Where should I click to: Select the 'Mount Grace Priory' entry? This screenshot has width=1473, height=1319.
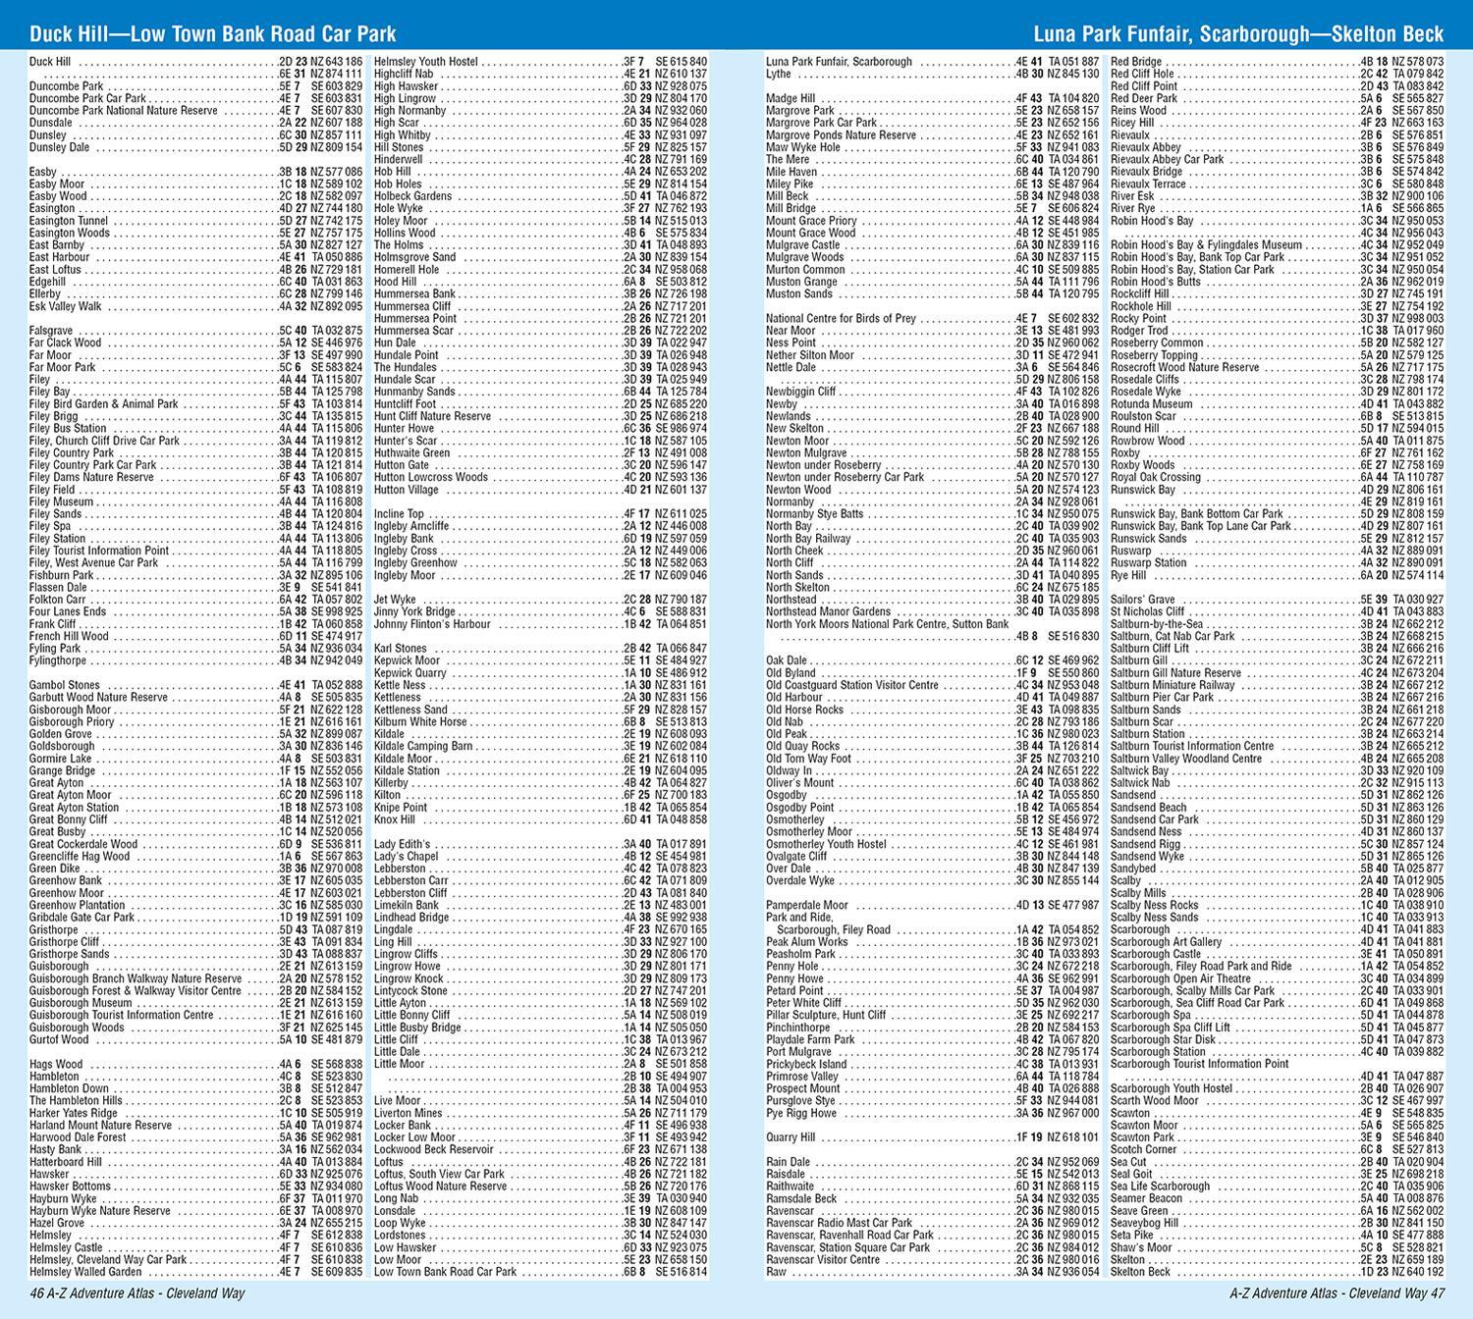click(932, 221)
